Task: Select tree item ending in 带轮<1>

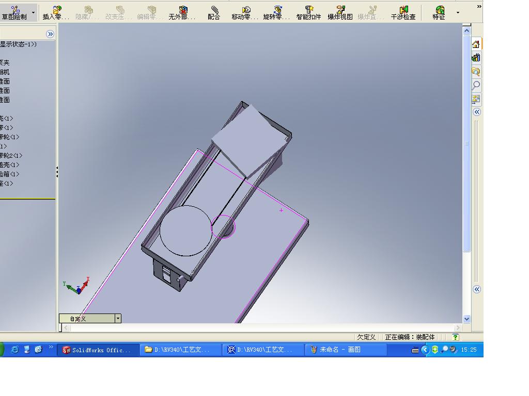Action: click(x=9, y=137)
